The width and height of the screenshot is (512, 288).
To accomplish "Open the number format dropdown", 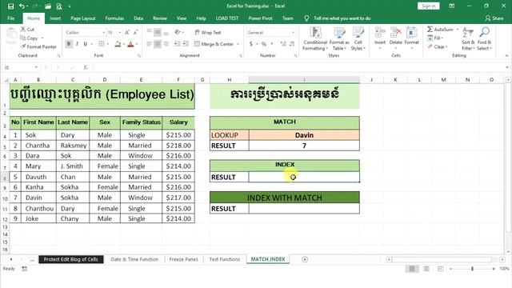I will (293, 33).
